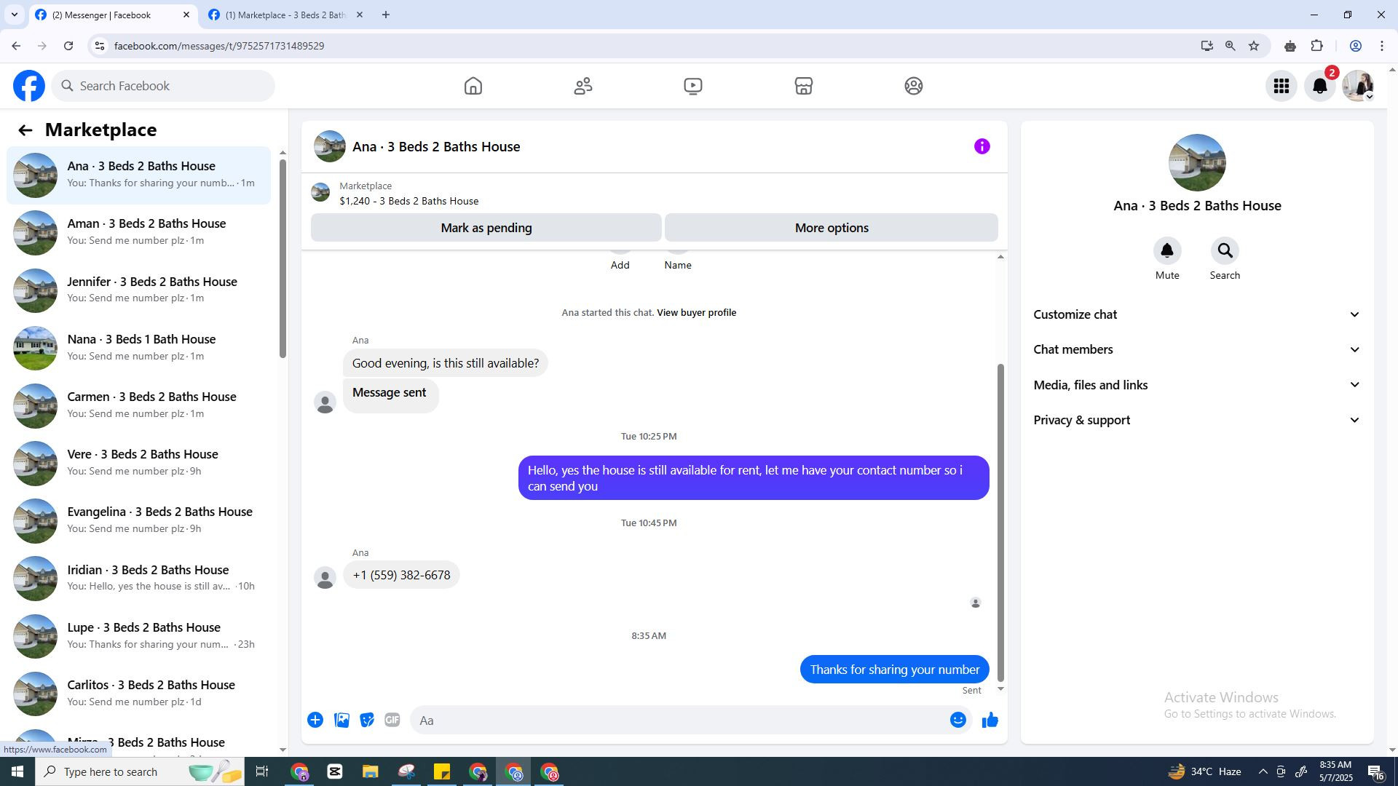Open View buyer profile link

click(696, 312)
